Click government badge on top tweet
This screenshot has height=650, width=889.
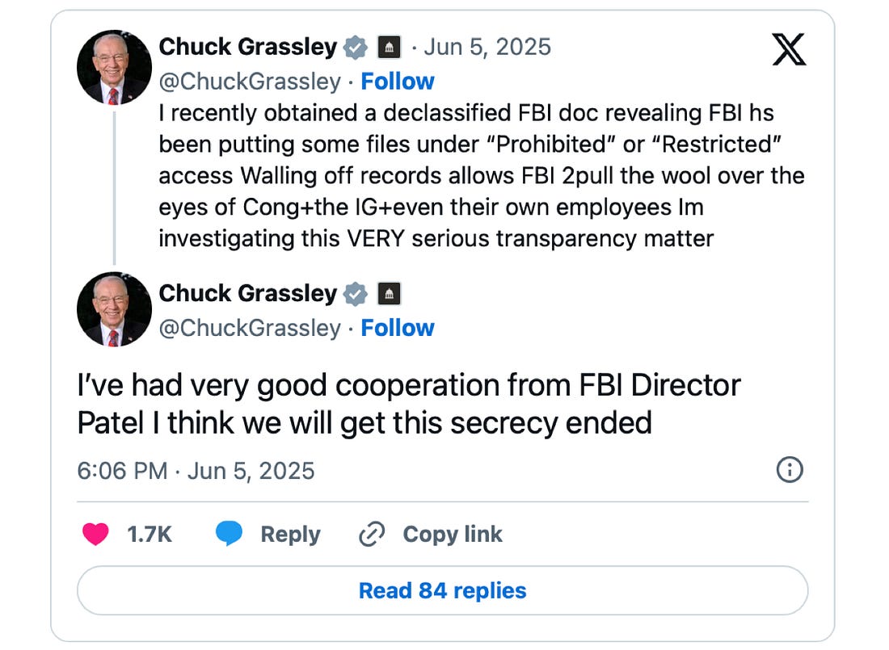(x=389, y=48)
